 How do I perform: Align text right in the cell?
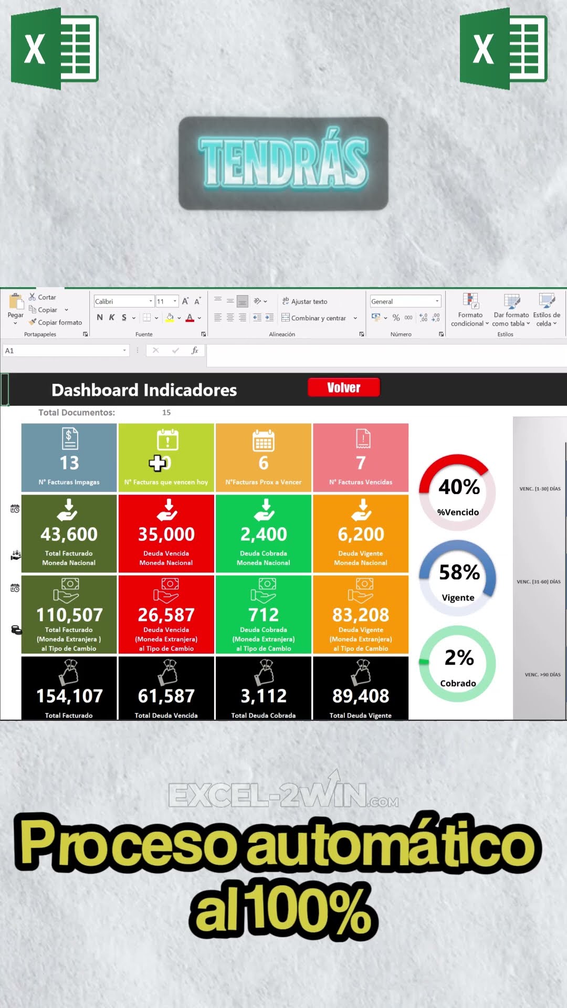point(242,318)
